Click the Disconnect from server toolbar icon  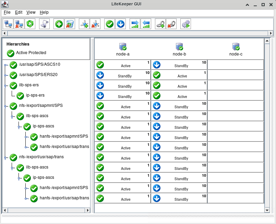tap(19, 24)
